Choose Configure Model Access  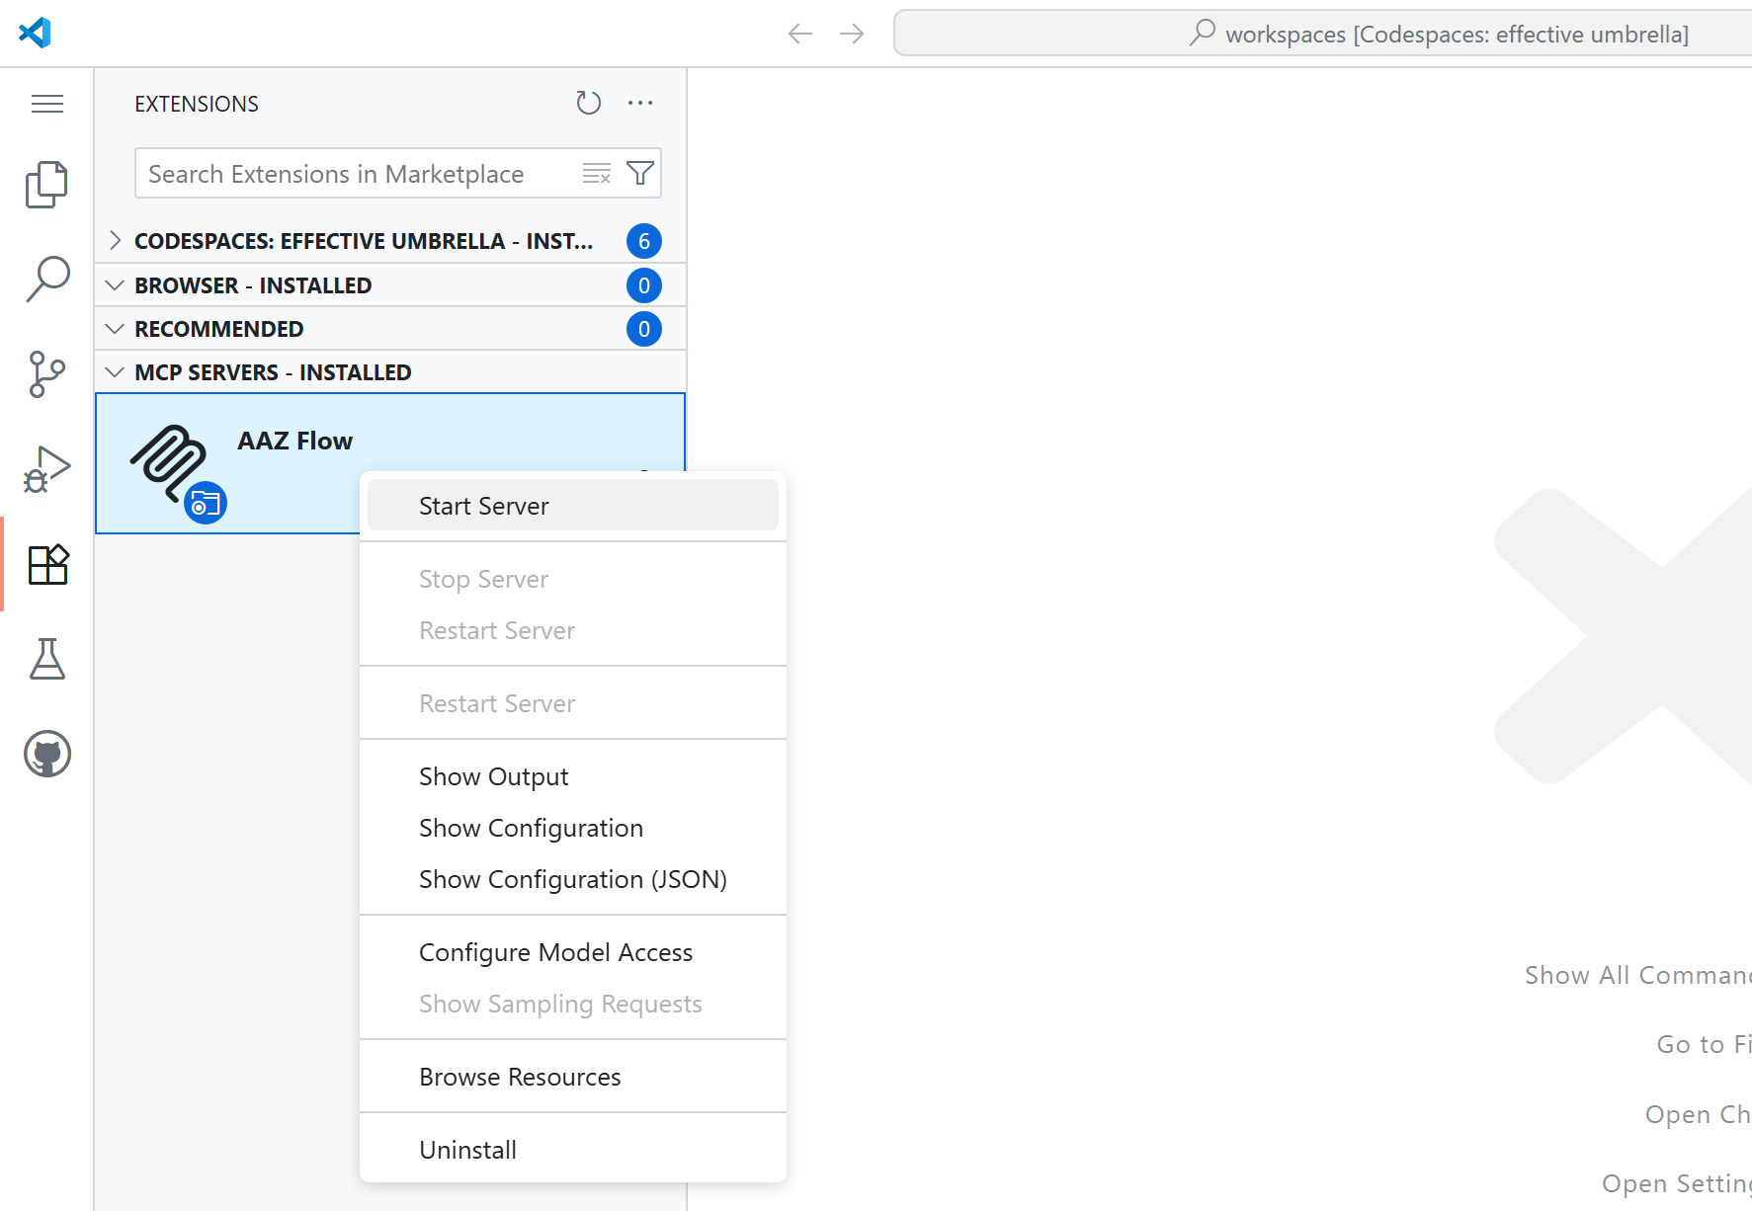[x=573, y=952]
